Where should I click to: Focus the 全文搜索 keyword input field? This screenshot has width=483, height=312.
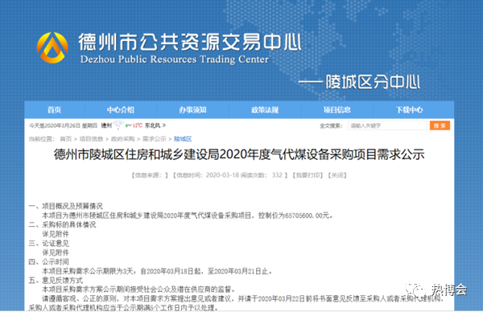pos(387,125)
